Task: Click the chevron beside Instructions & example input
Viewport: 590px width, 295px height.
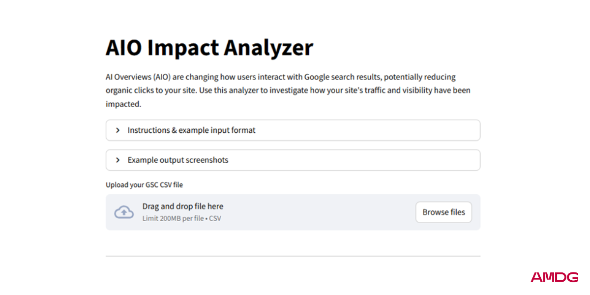Action: click(x=118, y=130)
